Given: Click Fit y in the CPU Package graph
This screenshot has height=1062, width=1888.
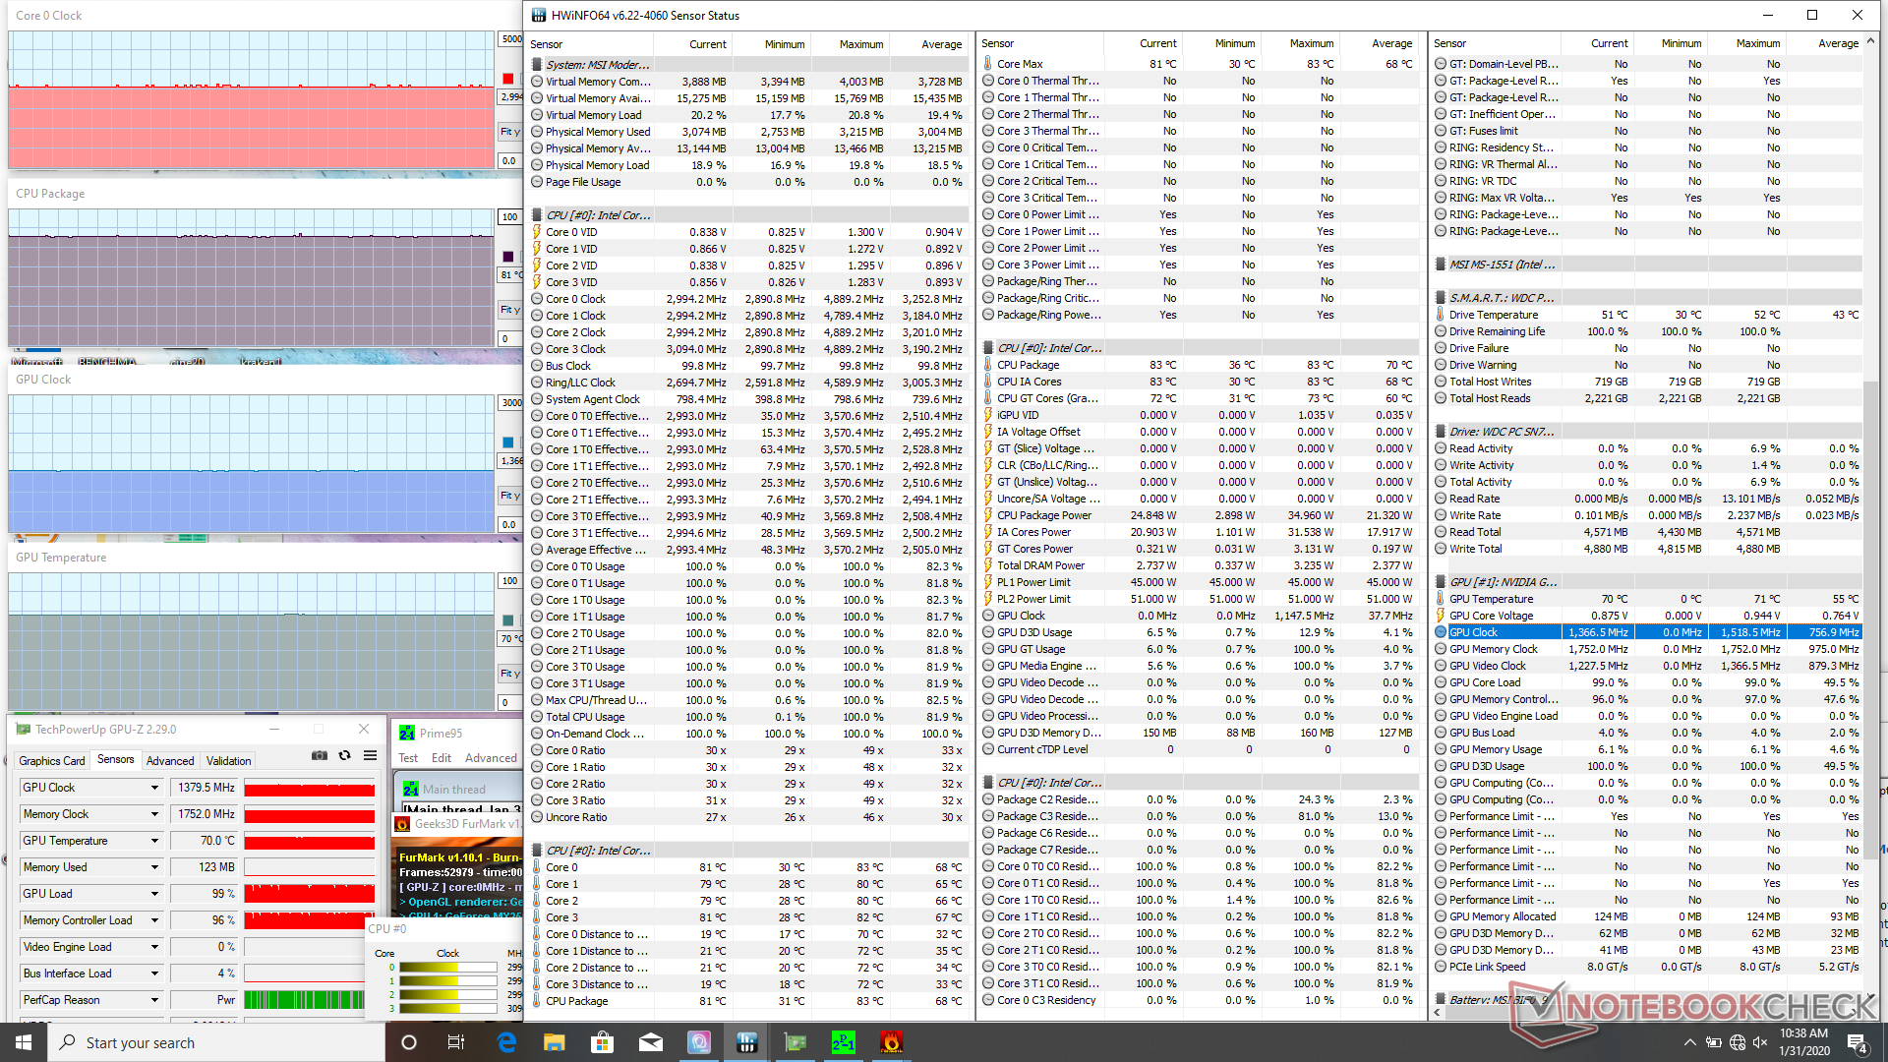Looking at the screenshot, I should [509, 310].
